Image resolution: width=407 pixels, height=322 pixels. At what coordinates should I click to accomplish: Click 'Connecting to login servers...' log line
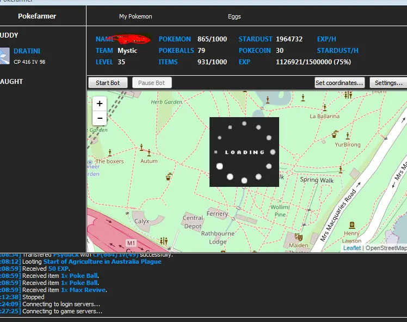[61, 304]
